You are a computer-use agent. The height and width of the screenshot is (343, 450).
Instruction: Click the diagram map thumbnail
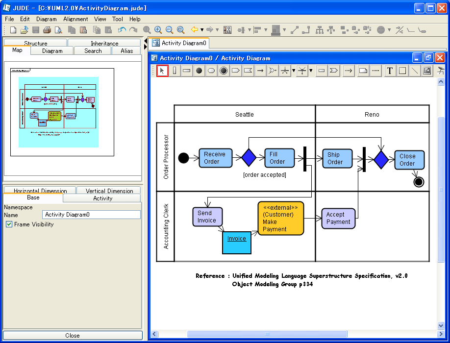(62, 112)
